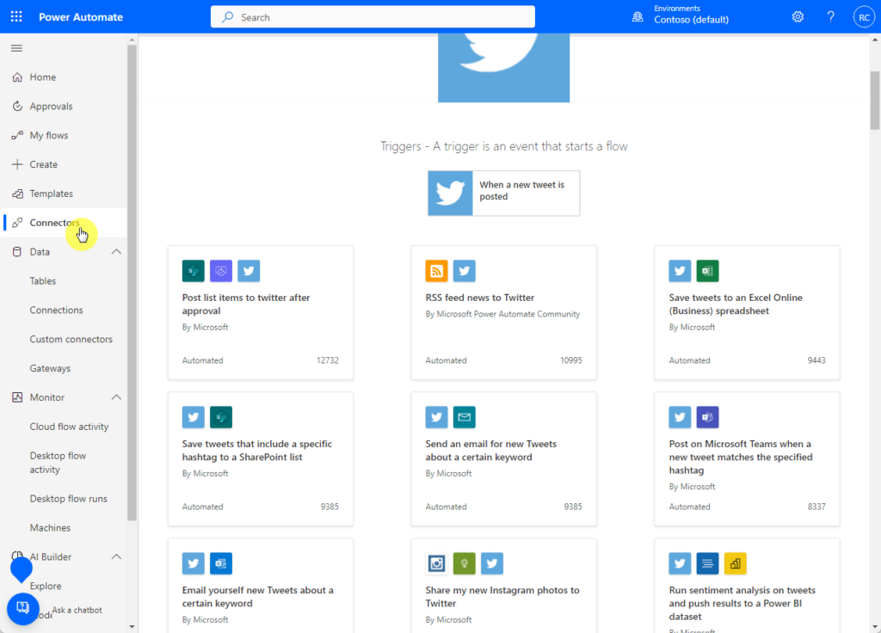Open My flows in sidebar
This screenshot has width=881, height=633.
63,135
